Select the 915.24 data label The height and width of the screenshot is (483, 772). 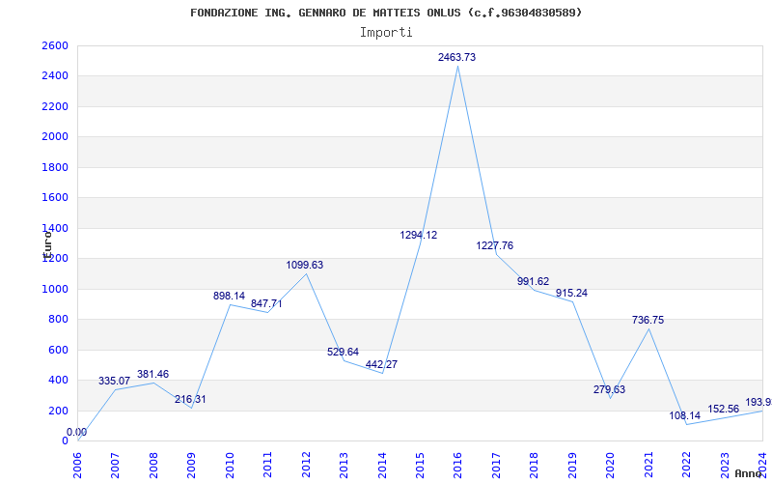tap(571, 294)
